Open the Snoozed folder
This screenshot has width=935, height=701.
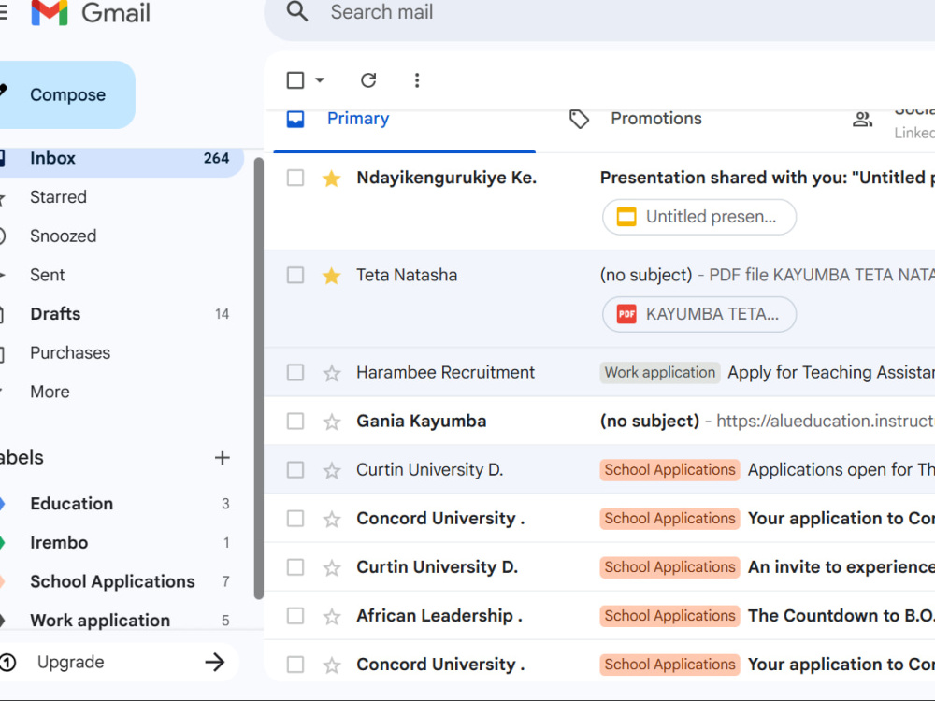click(63, 236)
